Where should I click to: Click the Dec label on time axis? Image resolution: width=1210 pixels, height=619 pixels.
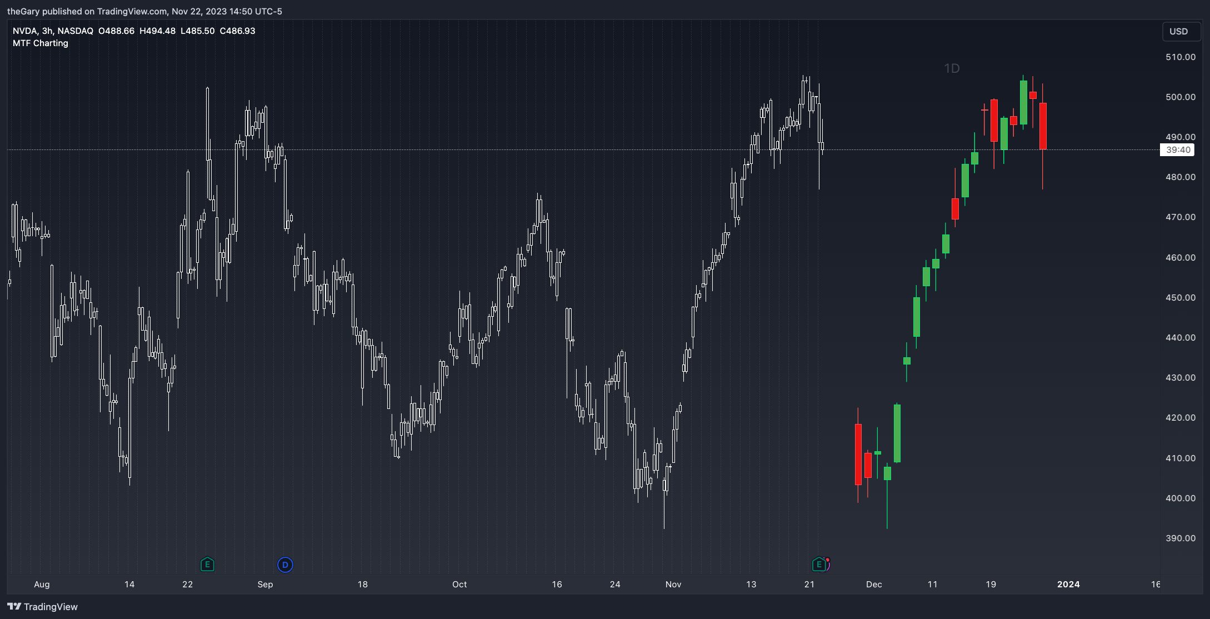874,585
